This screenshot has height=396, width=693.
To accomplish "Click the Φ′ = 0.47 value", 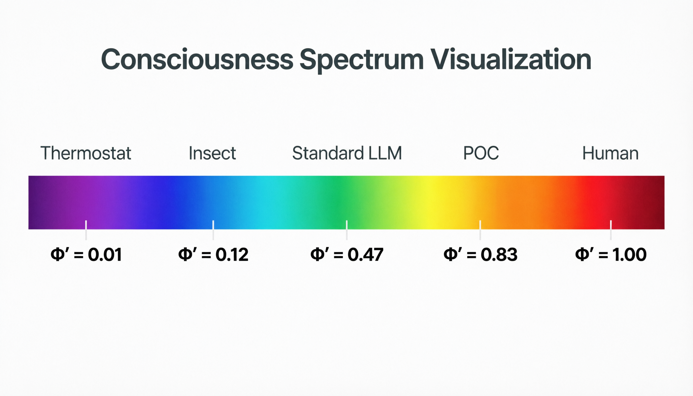I will tap(347, 254).
